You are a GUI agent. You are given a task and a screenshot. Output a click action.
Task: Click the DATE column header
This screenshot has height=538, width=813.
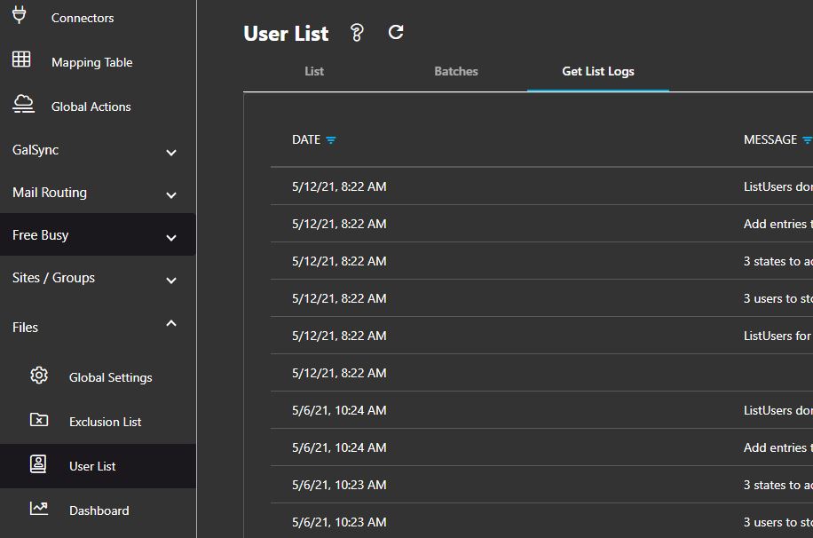coord(306,139)
